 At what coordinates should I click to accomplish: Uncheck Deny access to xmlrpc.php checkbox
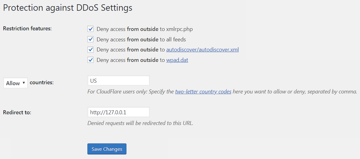pos(90,29)
